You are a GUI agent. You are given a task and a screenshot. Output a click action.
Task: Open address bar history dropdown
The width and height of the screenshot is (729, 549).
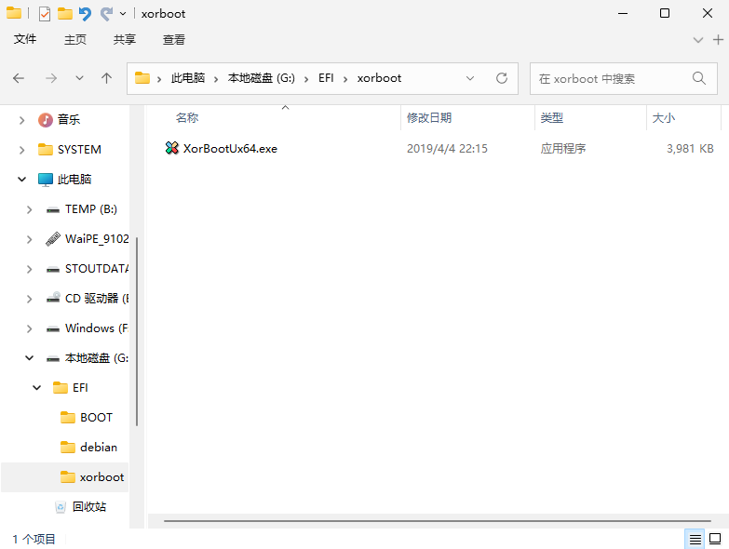click(x=470, y=78)
